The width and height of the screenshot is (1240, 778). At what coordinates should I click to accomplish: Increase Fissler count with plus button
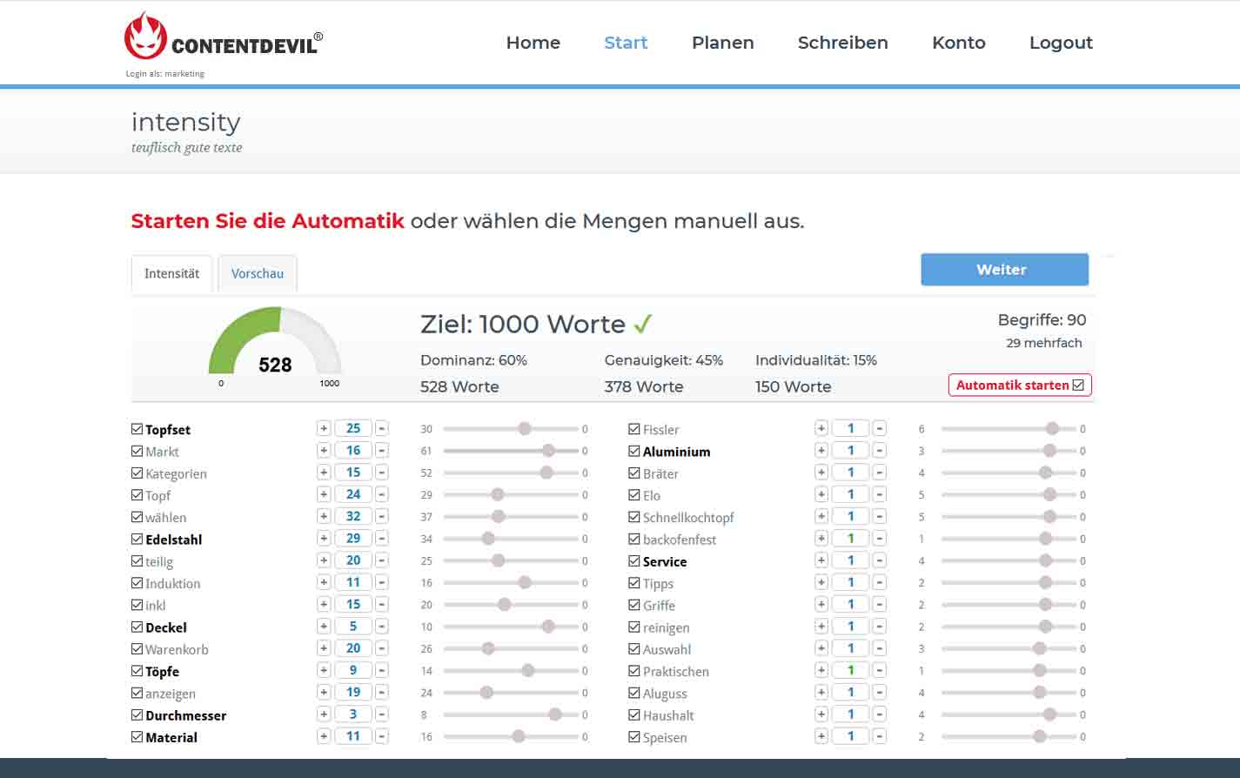[x=821, y=428]
